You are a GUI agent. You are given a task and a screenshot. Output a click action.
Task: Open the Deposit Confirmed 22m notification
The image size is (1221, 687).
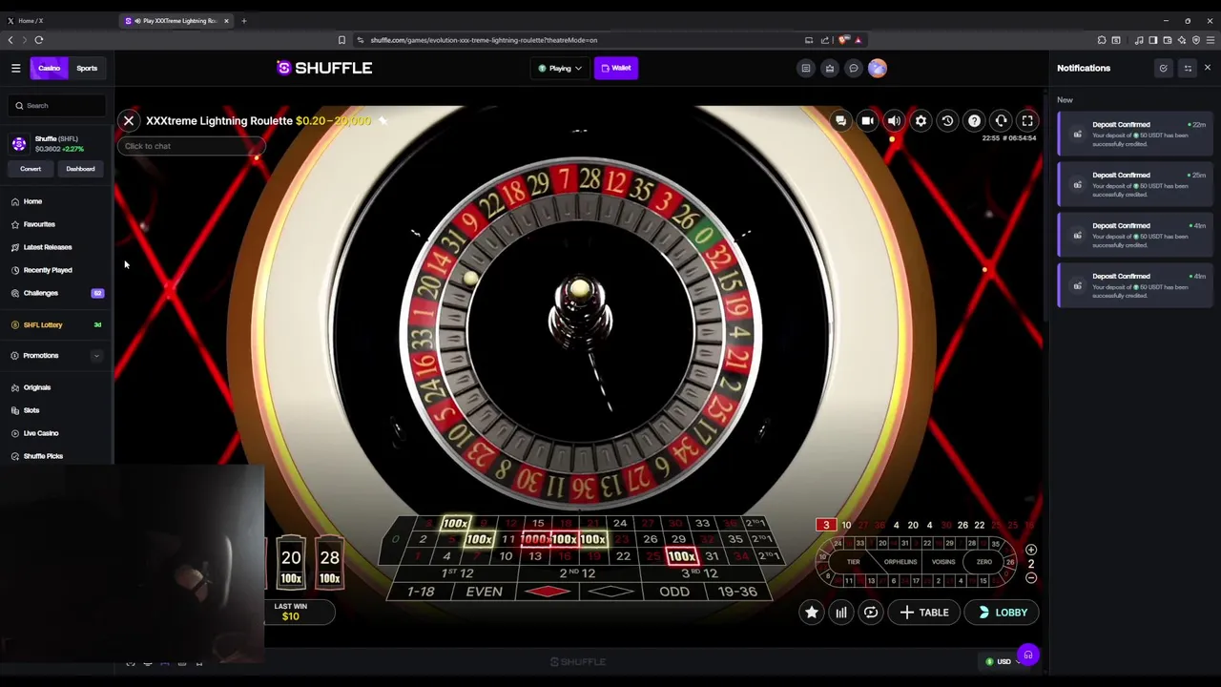1135,132
